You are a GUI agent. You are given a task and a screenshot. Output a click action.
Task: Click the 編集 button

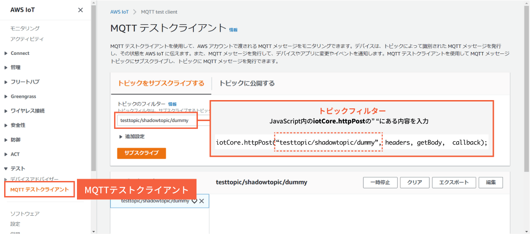click(491, 182)
